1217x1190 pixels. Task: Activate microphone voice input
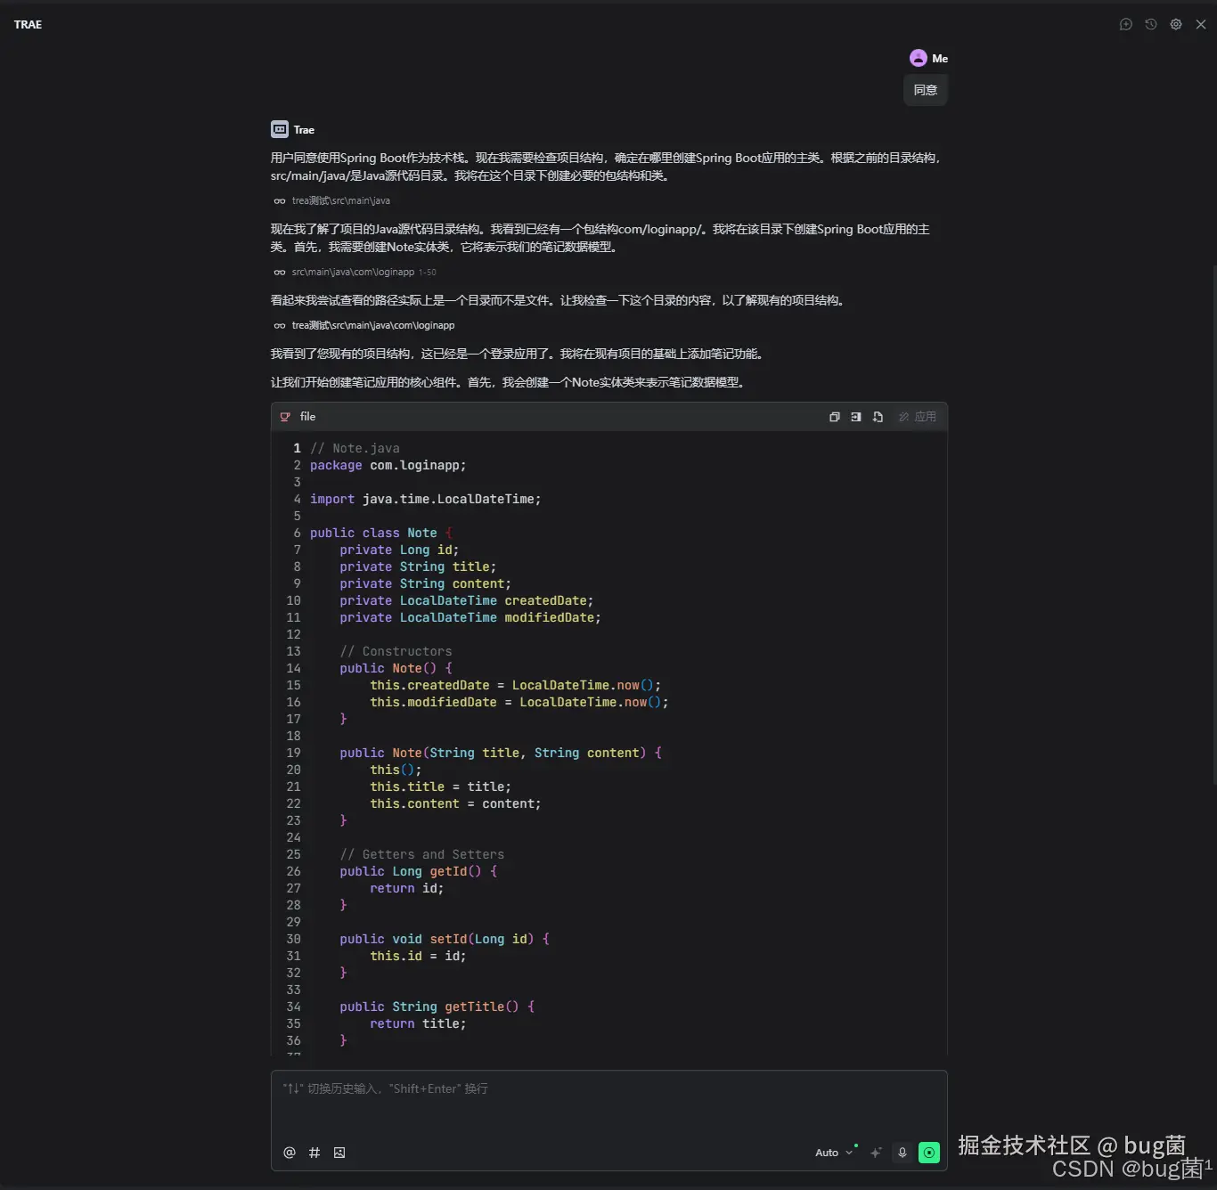tap(903, 1153)
